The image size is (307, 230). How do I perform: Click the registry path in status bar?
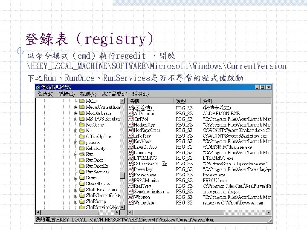pyautogui.click(x=125, y=220)
